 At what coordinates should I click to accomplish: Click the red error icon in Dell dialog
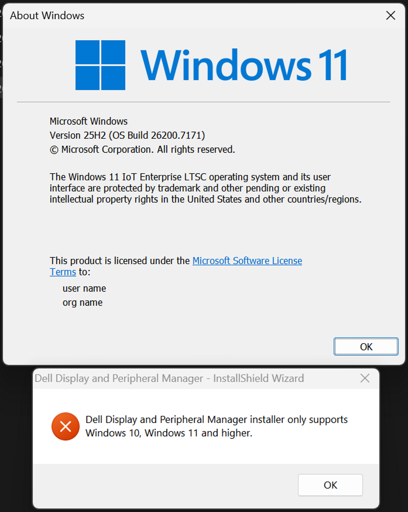pyautogui.click(x=66, y=426)
